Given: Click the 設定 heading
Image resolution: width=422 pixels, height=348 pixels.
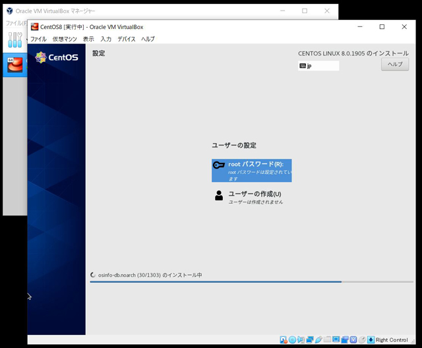Looking at the screenshot, I should coord(98,53).
